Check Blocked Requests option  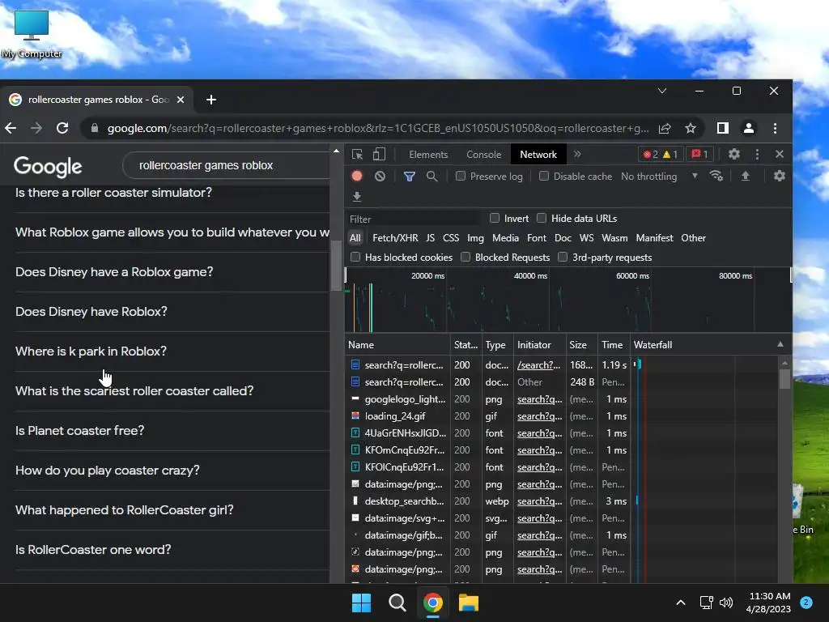[466, 257]
